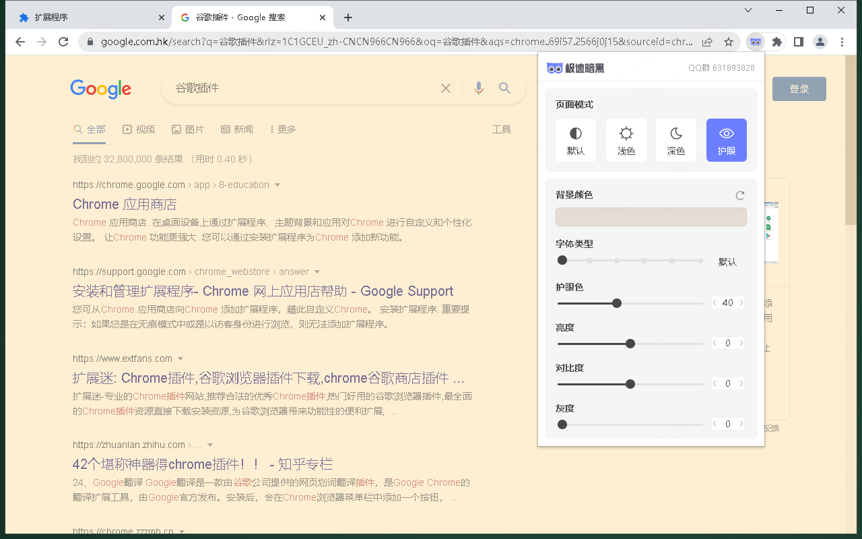Viewport: 862px width, 539px height.
Task: Click the Google logo
Action: [101, 89]
